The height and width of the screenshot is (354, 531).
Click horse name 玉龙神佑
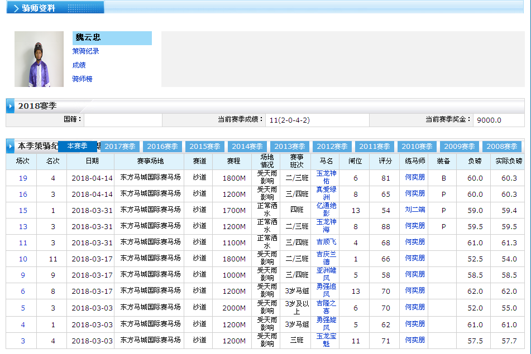pyautogui.click(x=326, y=178)
